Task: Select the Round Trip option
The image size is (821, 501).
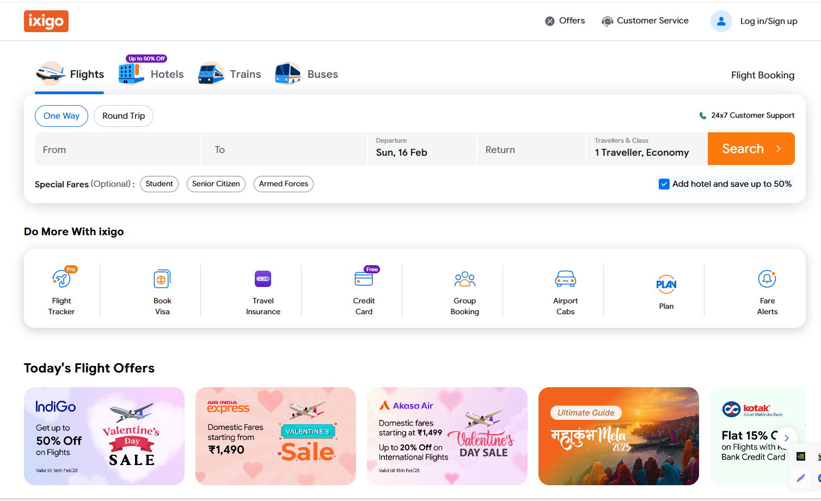Action: tap(124, 116)
